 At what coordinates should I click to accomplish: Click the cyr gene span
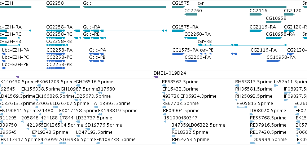pos(242,7)
